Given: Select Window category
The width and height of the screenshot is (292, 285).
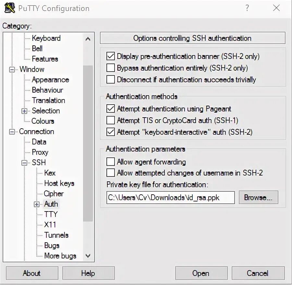Looking at the screenshot, I should coord(32,69).
